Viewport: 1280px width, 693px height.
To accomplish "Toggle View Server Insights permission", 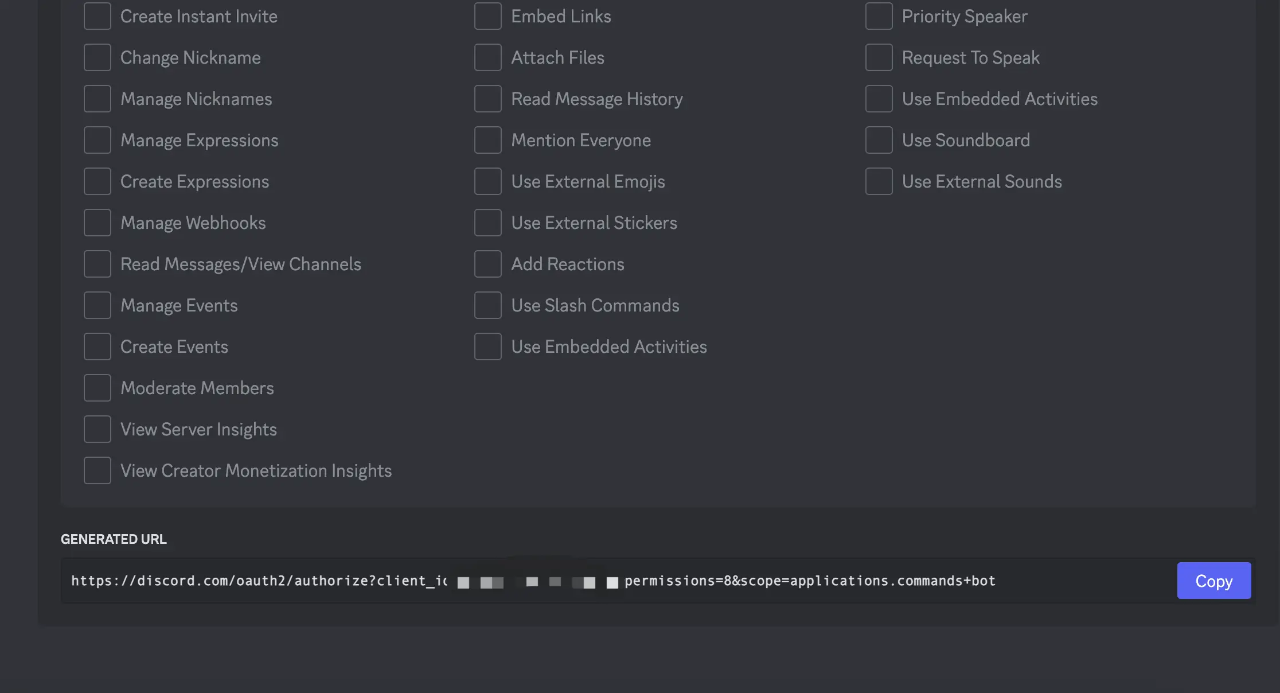I will click(x=97, y=429).
